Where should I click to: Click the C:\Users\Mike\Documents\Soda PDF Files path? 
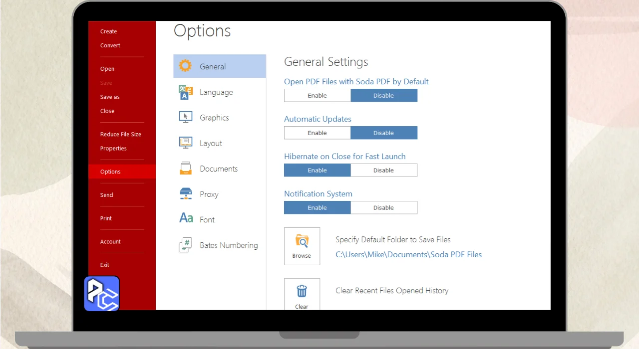click(x=408, y=254)
